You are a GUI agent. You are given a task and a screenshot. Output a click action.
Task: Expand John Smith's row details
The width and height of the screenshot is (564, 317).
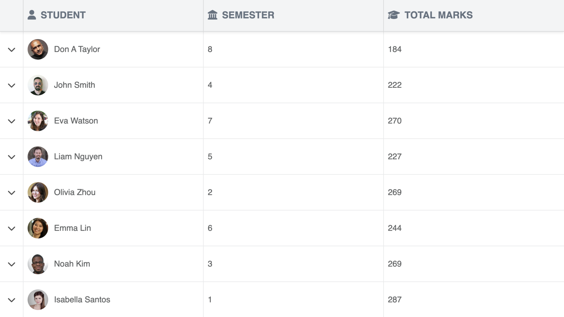tap(12, 85)
